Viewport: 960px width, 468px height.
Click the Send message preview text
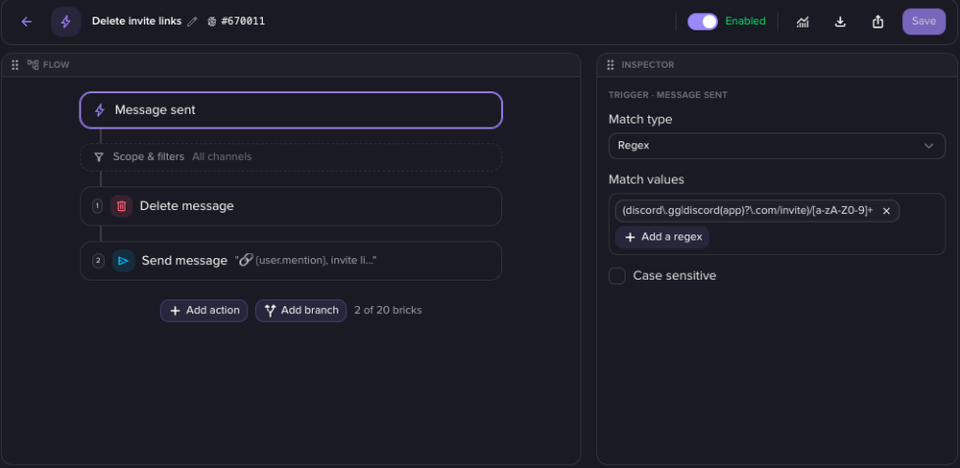305,261
